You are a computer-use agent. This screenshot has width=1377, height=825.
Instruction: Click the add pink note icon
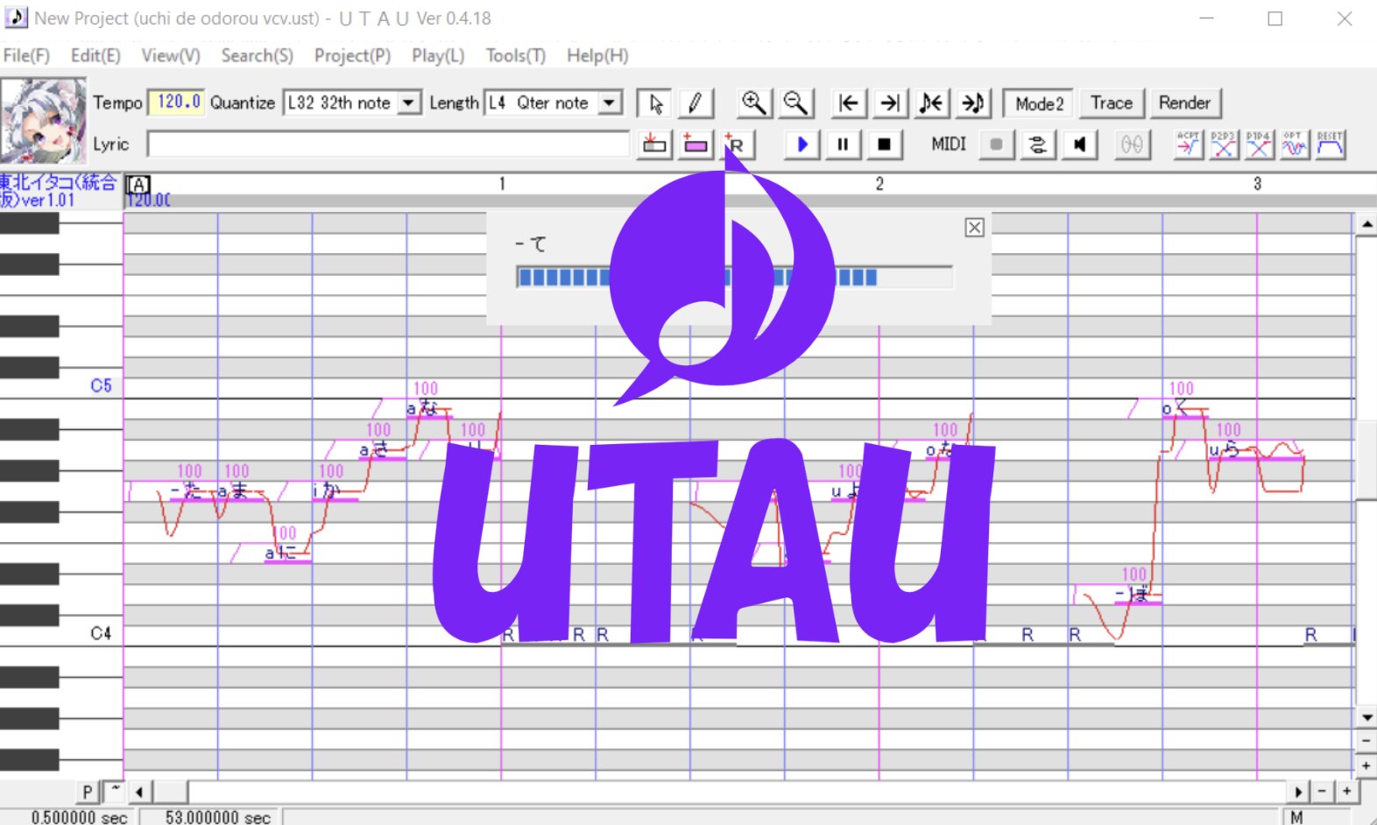(x=696, y=145)
